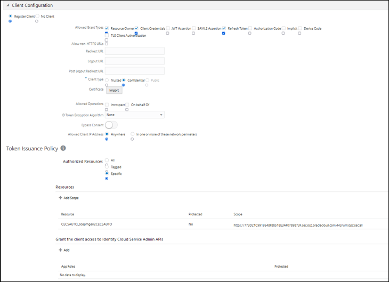Click the Resource column header
This screenshot has height=282, width=389.
pyautogui.click(x=68, y=214)
